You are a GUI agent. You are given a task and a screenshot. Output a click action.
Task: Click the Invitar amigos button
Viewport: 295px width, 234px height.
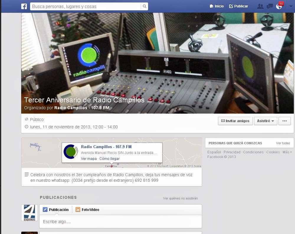point(235,121)
